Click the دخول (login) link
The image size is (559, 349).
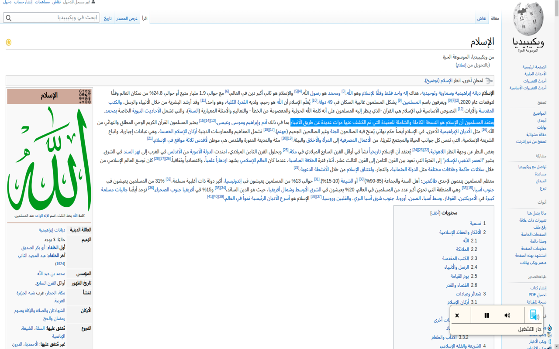(x=7, y=2)
